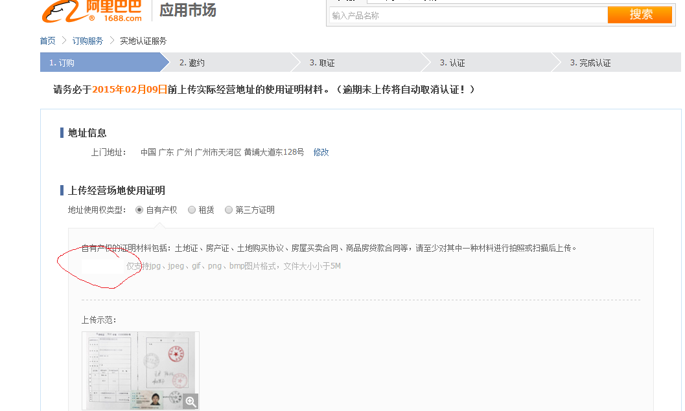Select the 自有产权 radio button

pyautogui.click(x=139, y=210)
